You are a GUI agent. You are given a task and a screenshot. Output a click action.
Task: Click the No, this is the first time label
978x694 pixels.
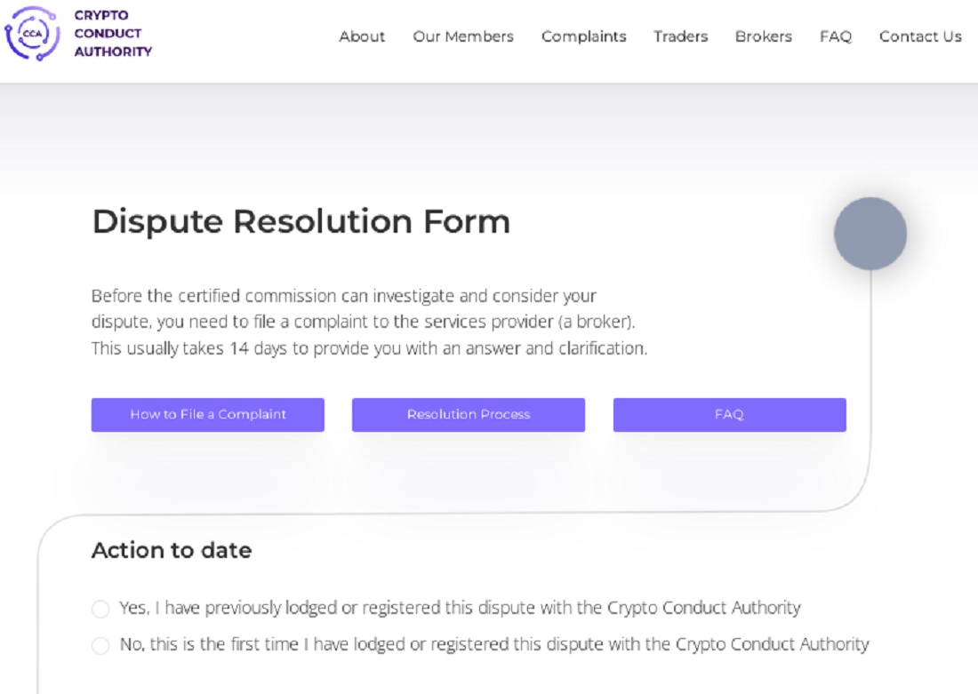pyautogui.click(x=494, y=644)
